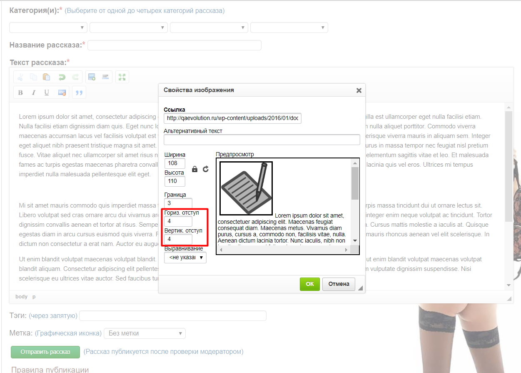The height and width of the screenshot is (373, 521).
Task: Toggle underline formatting button
Action: coord(47,93)
